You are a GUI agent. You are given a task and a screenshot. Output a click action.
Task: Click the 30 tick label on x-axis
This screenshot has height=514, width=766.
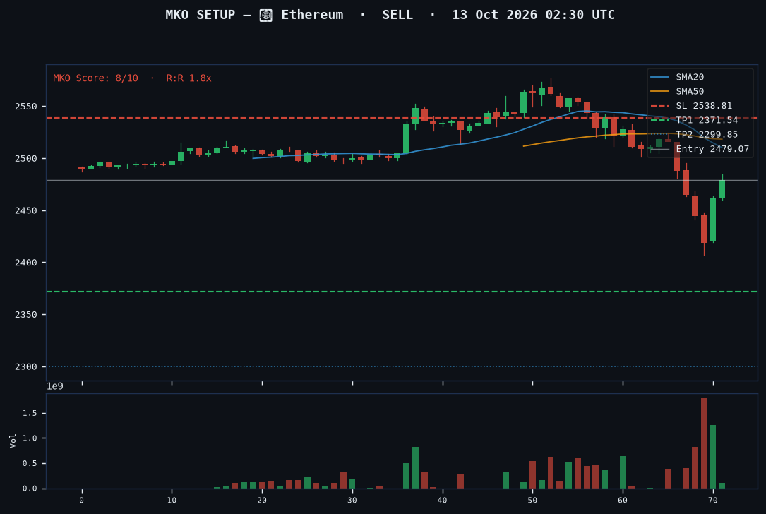[x=352, y=501]
